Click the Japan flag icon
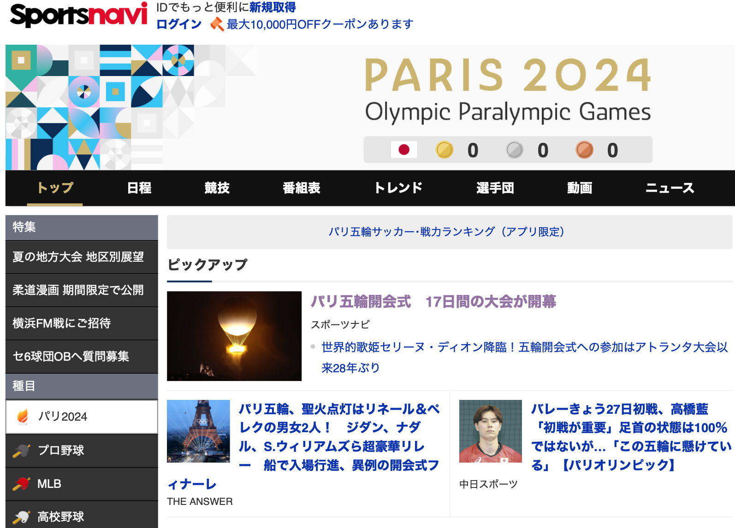Screen dimensions: 735x528 pyautogui.click(x=404, y=150)
